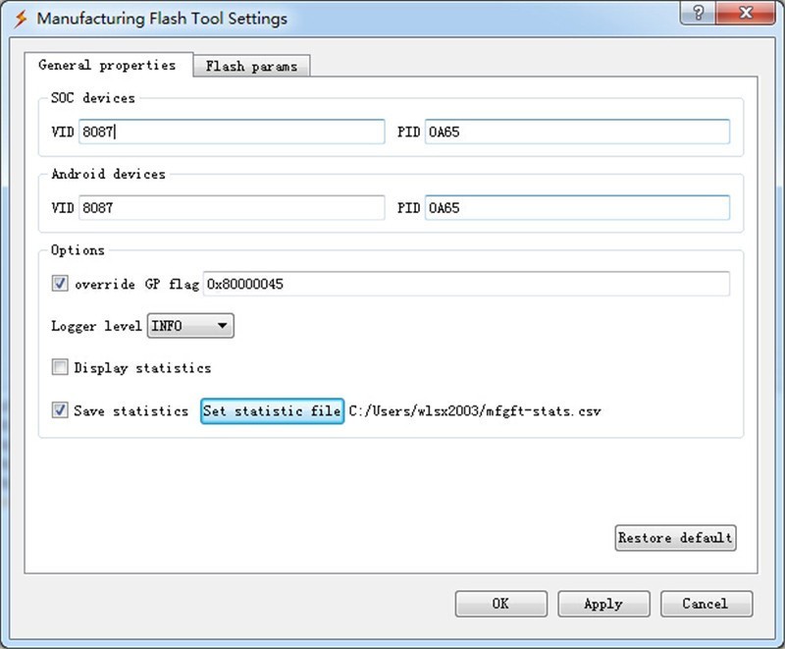Viewport: 785px width, 649px height.
Task: Close the Manufacturing Flash Tool Settings dialog
Action: pyautogui.click(x=746, y=12)
